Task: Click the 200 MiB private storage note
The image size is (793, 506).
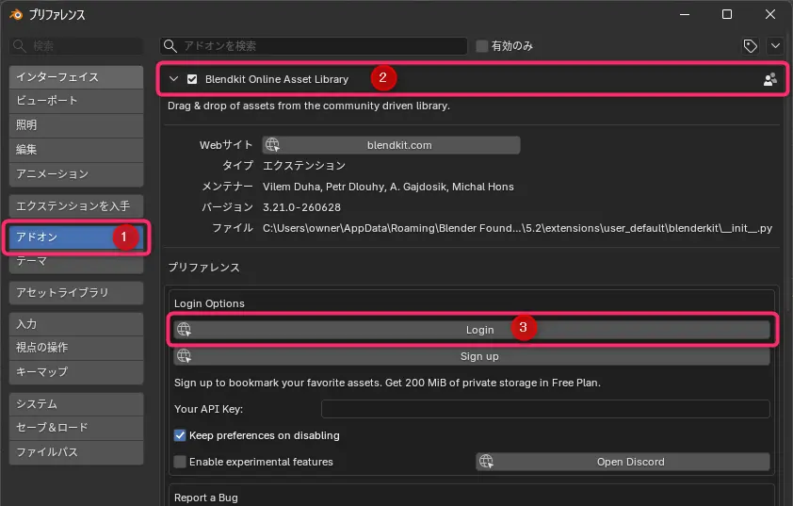Action: (x=387, y=383)
